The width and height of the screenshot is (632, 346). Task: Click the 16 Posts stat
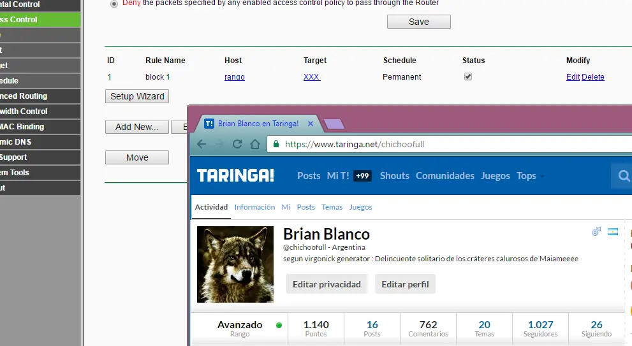pos(372,329)
